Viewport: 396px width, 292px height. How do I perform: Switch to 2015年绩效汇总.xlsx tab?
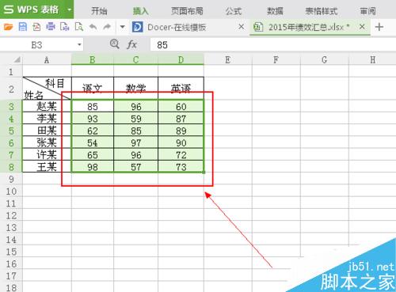[309, 27]
